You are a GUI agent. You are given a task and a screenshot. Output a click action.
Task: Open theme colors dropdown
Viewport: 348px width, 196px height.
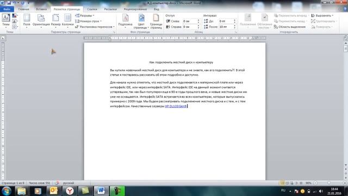coord(15,16)
